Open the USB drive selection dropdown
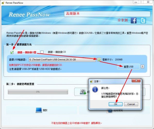 click(62, 60)
